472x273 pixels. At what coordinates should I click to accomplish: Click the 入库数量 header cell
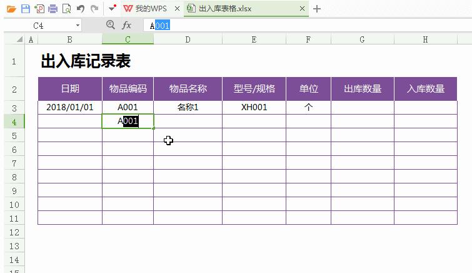point(425,89)
